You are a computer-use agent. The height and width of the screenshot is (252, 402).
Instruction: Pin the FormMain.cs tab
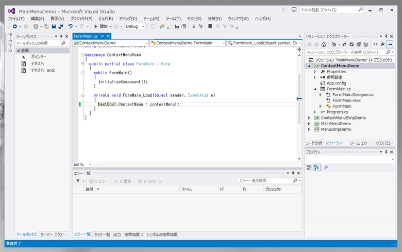[102, 36]
